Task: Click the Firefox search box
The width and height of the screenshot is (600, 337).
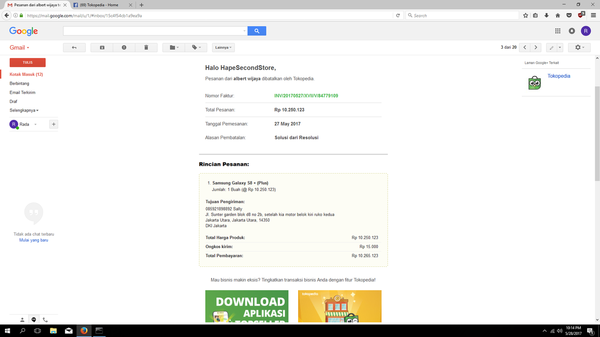Action: 462,15
